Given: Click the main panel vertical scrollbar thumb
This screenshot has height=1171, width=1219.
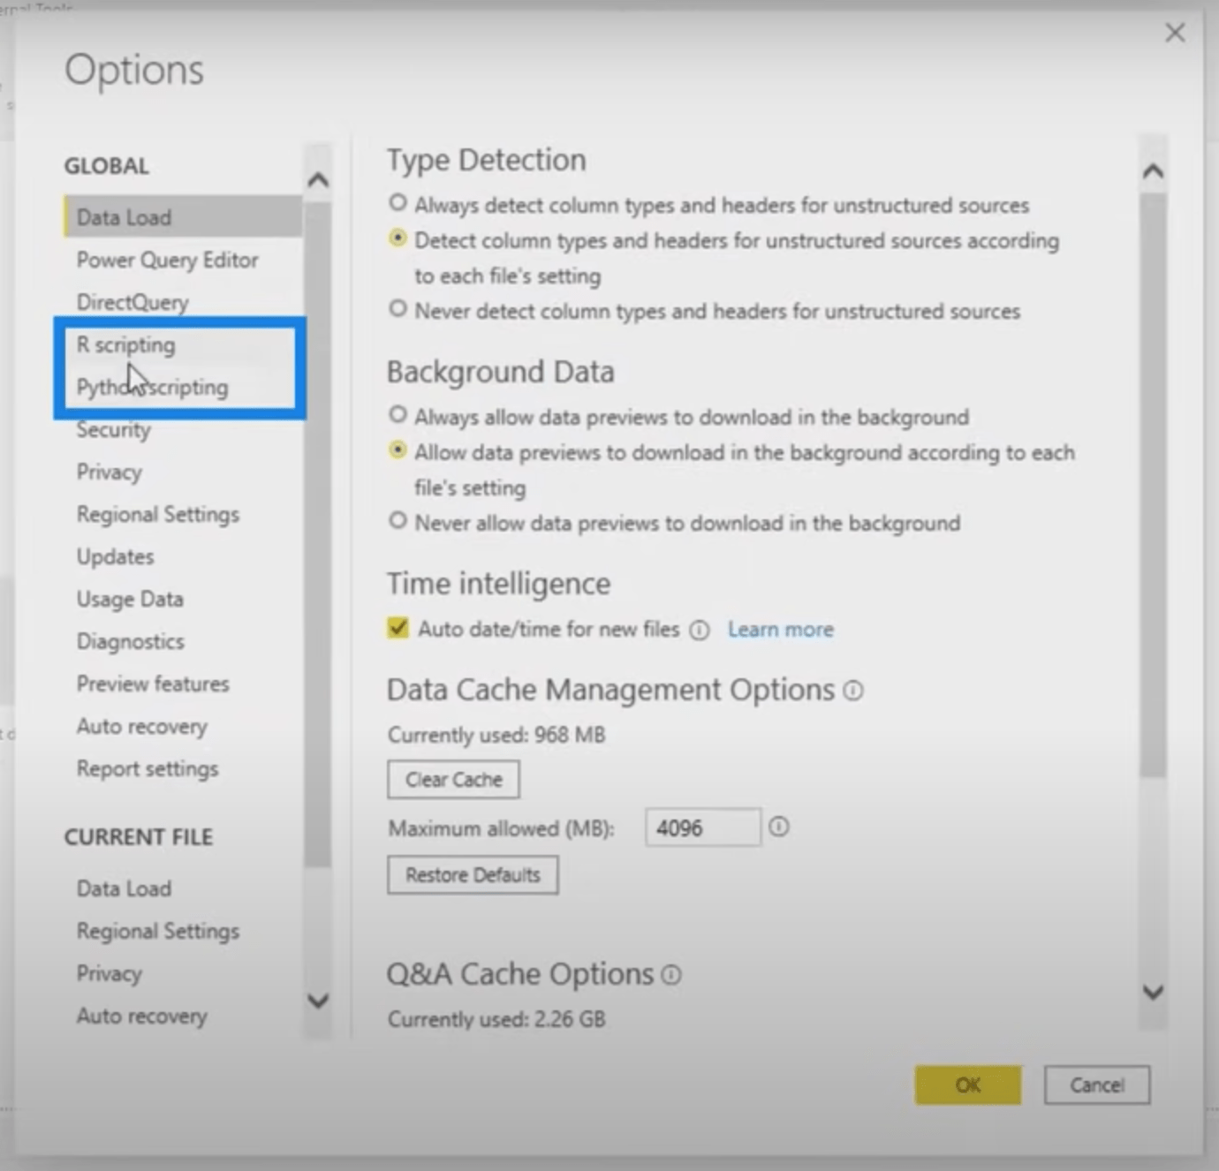Looking at the screenshot, I should [1153, 486].
